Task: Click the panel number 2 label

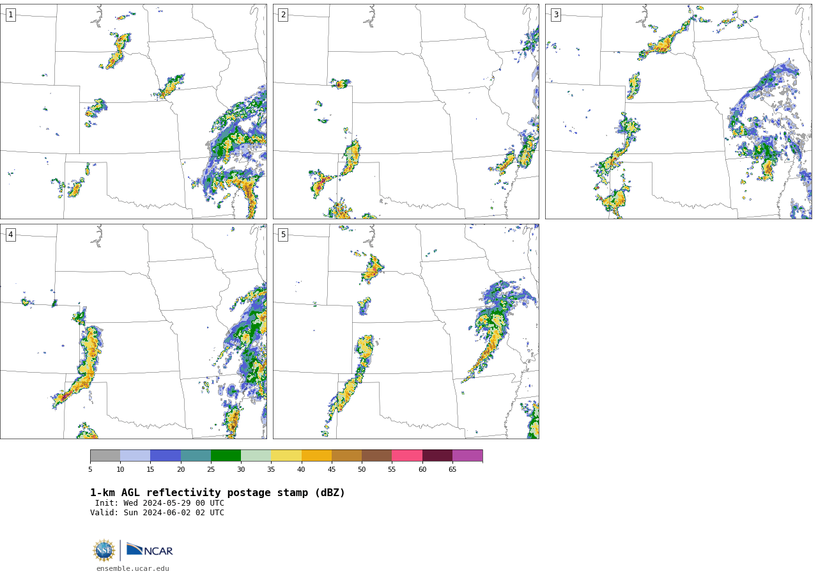Action: [x=283, y=15]
